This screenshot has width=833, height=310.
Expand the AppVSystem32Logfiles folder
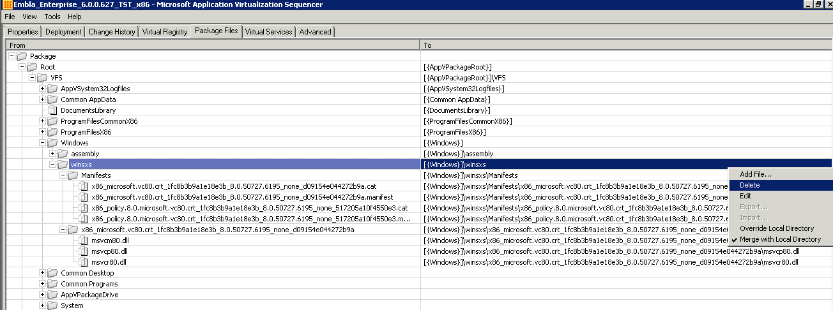click(43, 89)
